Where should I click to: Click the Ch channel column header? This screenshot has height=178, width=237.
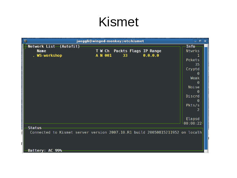[107, 51]
